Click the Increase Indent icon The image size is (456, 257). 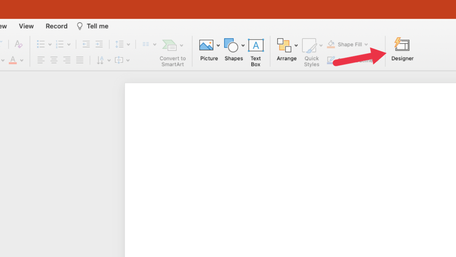point(99,44)
